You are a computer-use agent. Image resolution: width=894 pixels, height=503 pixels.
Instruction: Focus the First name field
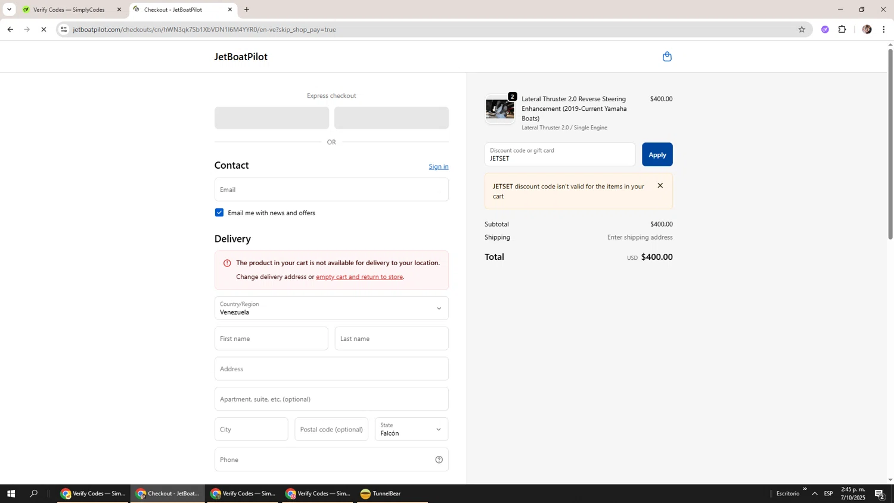coord(271,339)
